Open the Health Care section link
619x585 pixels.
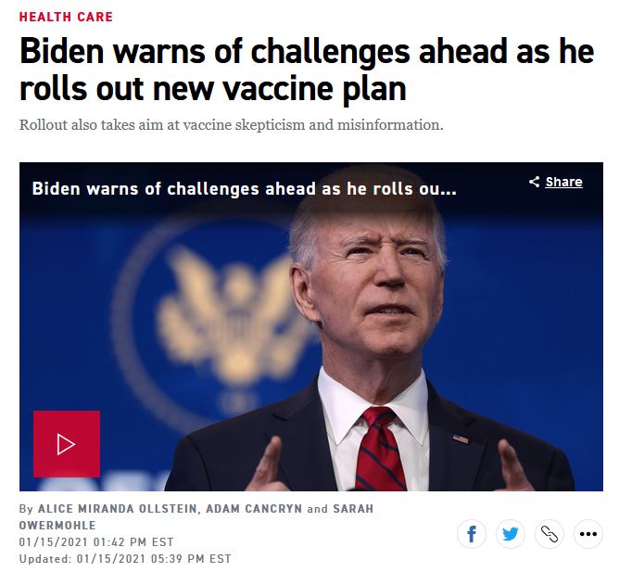(x=66, y=17)
